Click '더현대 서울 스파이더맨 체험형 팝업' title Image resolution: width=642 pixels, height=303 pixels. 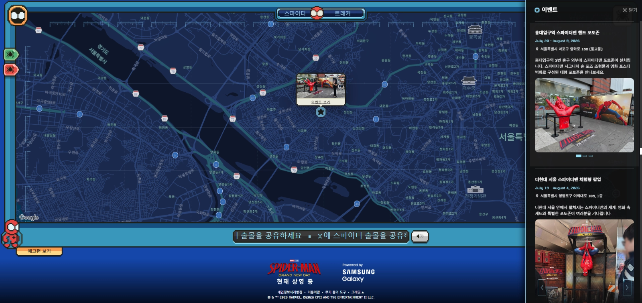point(568,179)
